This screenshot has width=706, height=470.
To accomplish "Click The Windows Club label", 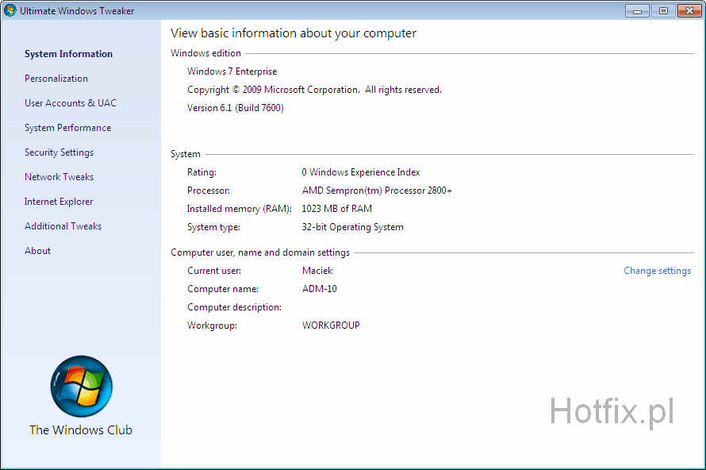I will click(81, 430).
